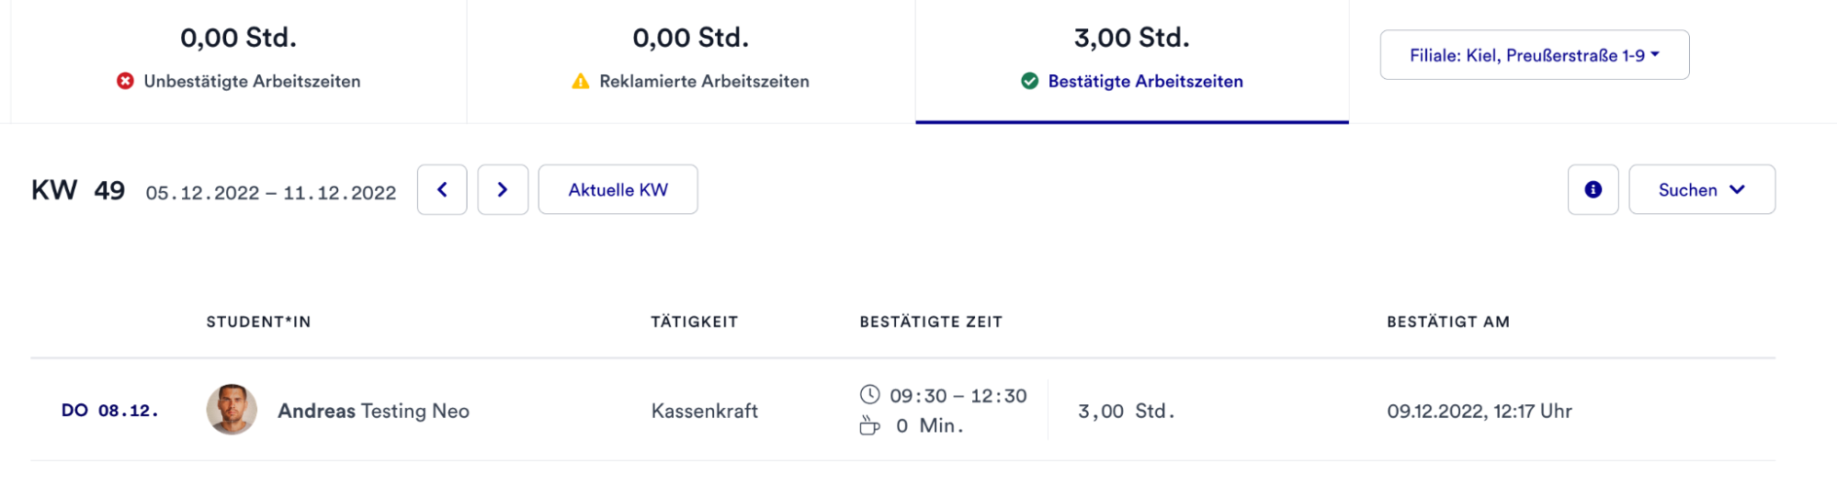The width and height of the screenshot is (1837, 486).
Task: Click the green confirmed checkmark icon
Action: coord(1029,81)
